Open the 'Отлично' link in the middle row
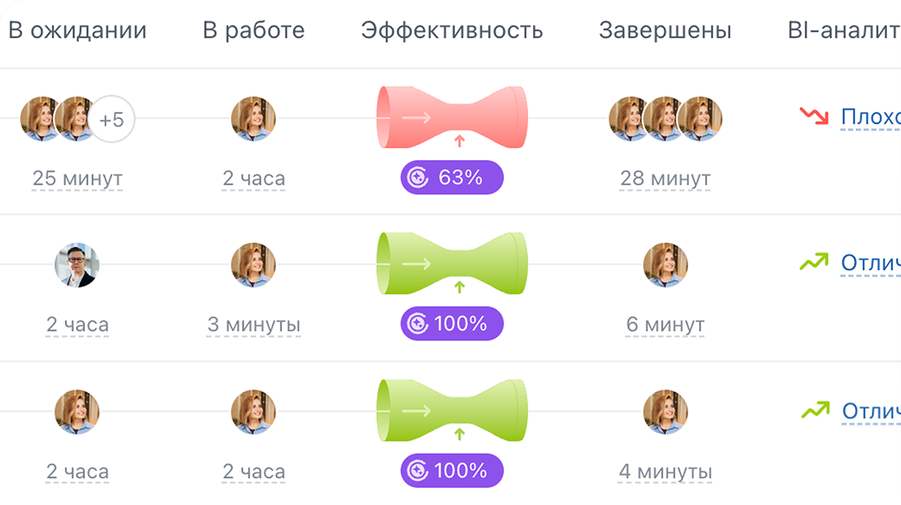 [870, 264]
